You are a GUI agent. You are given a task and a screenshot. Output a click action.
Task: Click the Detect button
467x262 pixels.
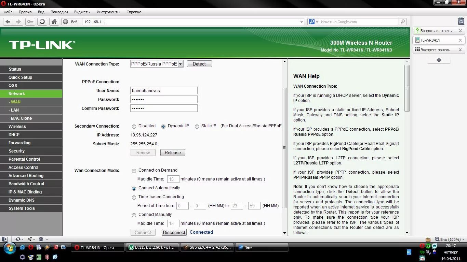click(199, 64)
